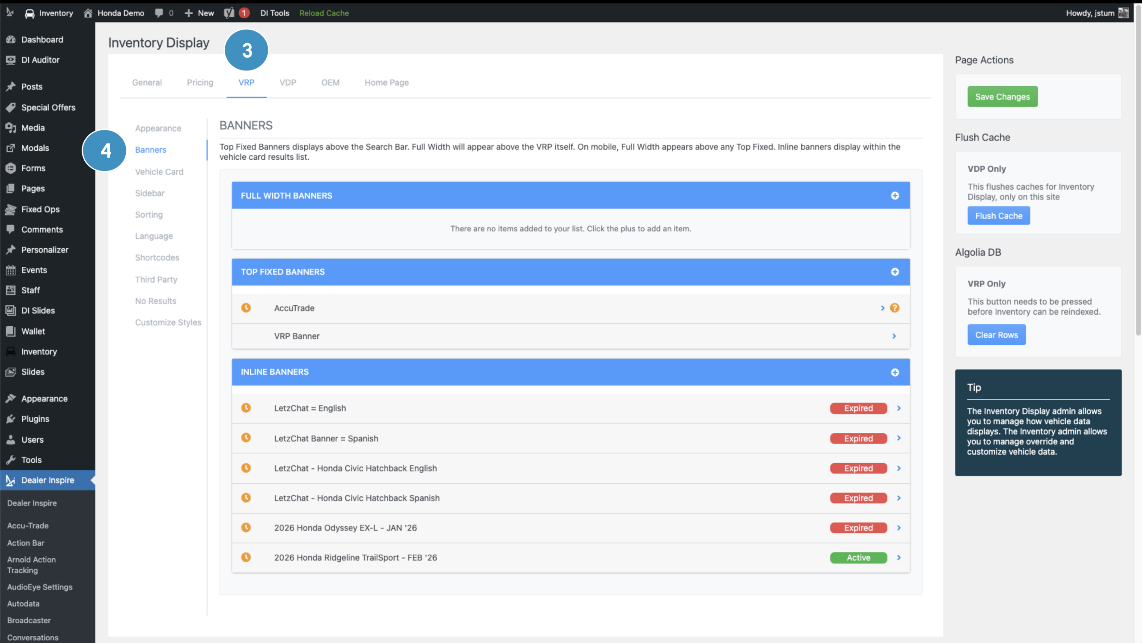
Task: Add a new Inline Banner
Action: pos(895,372)
